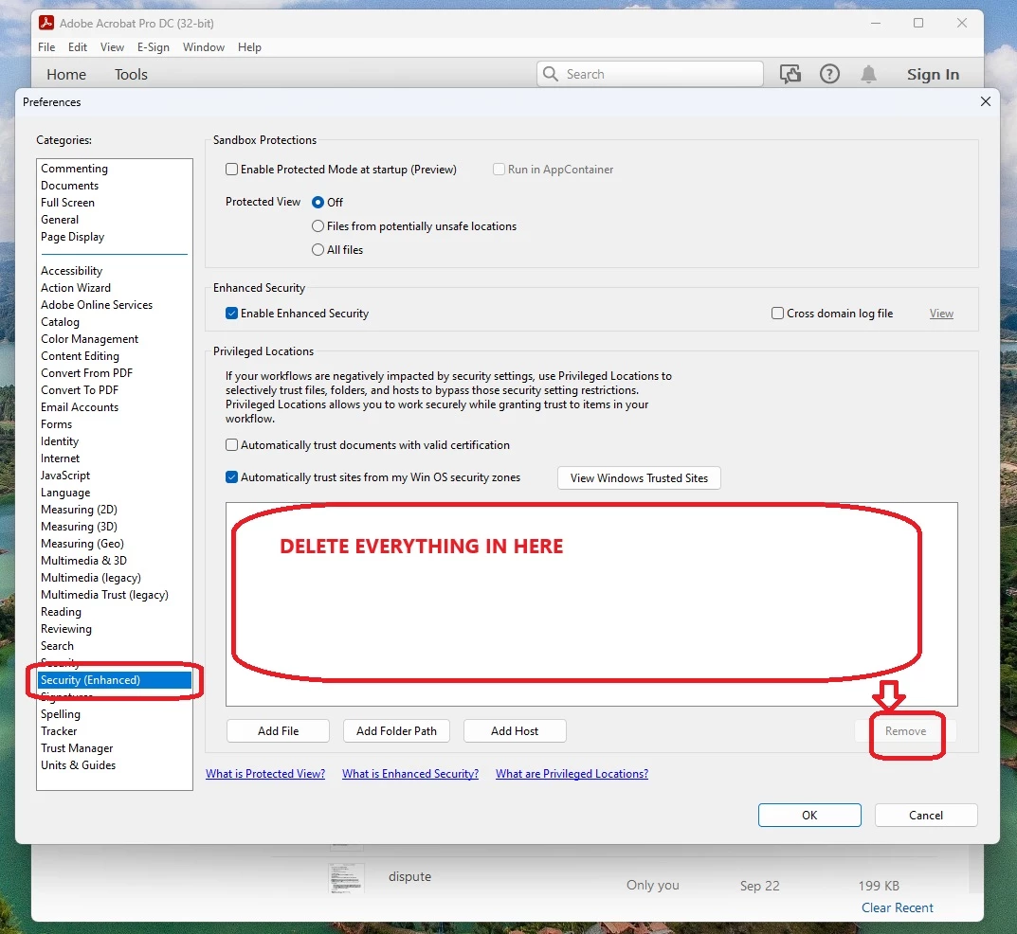Select Measuring (Geo) category
1017x934 pixels.
114,543
